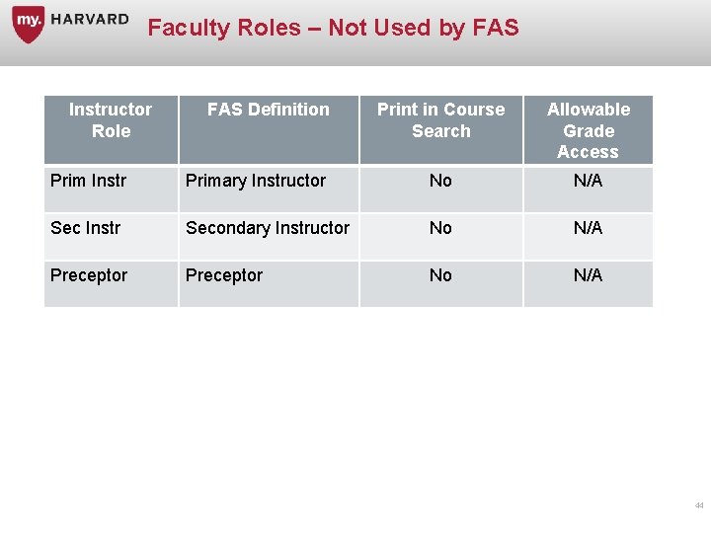Select the N/A cell in Prim Instr row
This screenshot has height=533, width=711.
(x=588, y=181)
